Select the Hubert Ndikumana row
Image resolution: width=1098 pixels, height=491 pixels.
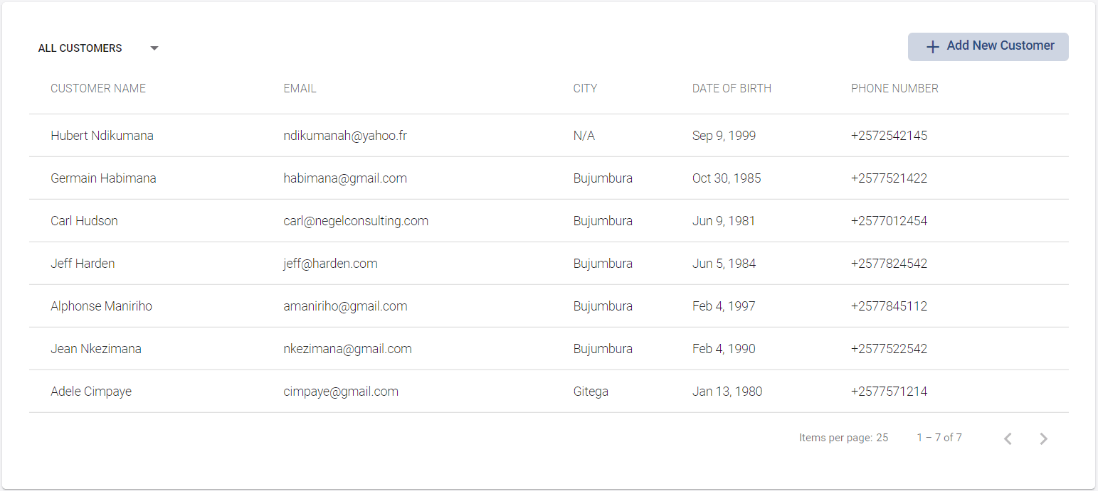[x=549, y=136]
